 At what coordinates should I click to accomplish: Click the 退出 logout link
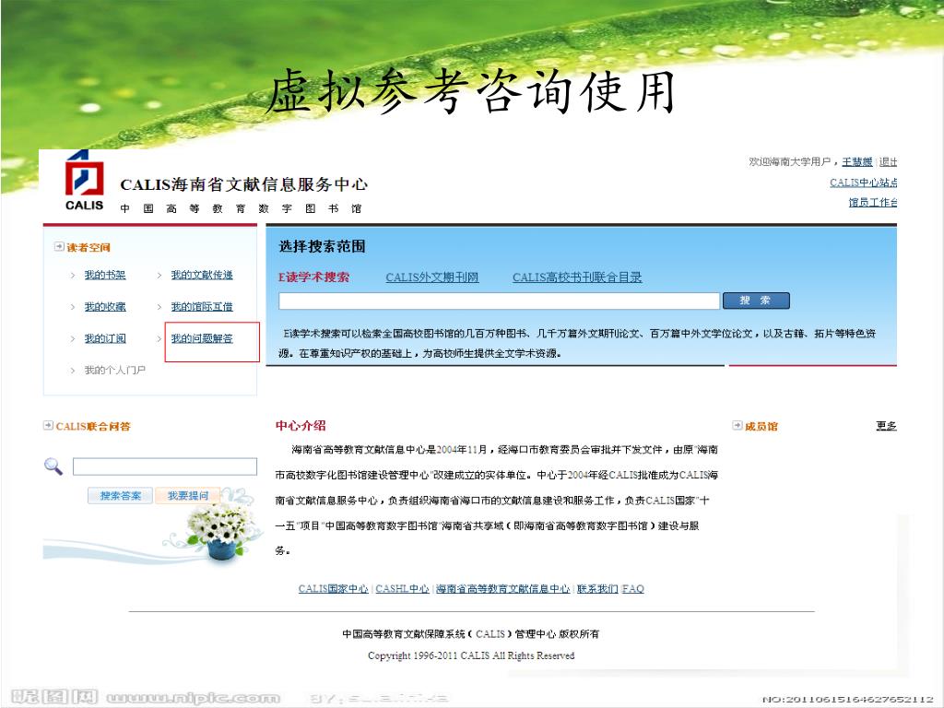click(x=888, y=162)
